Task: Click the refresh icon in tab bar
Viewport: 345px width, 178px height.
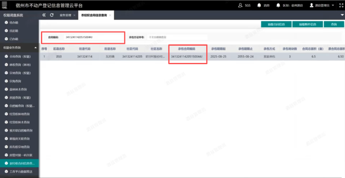Action: point(52,15)
